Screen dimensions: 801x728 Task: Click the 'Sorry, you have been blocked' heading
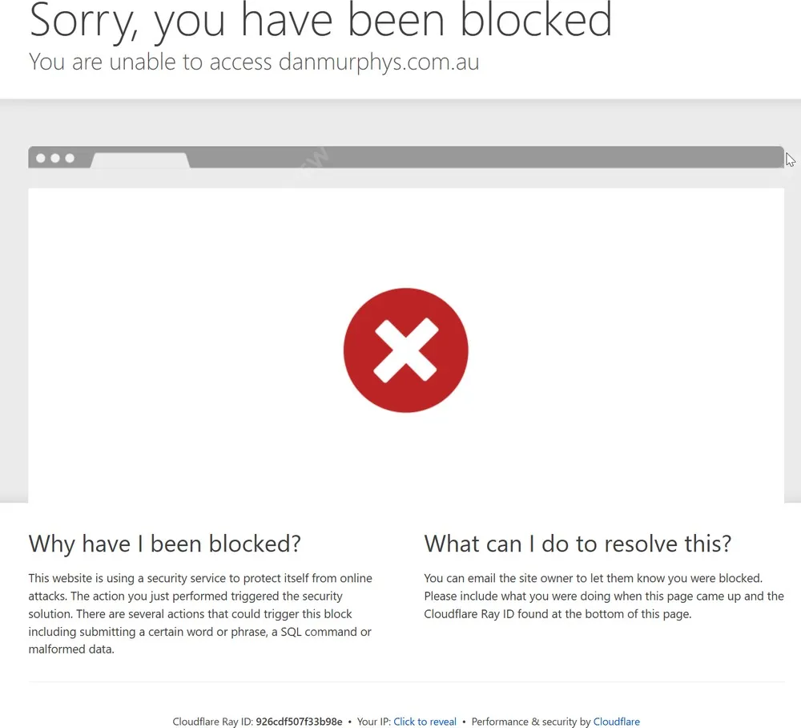(x=320, y=19)
